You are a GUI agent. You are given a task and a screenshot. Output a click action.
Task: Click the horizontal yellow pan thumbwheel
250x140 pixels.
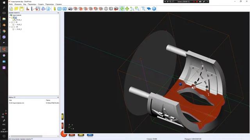coord(81,135)
